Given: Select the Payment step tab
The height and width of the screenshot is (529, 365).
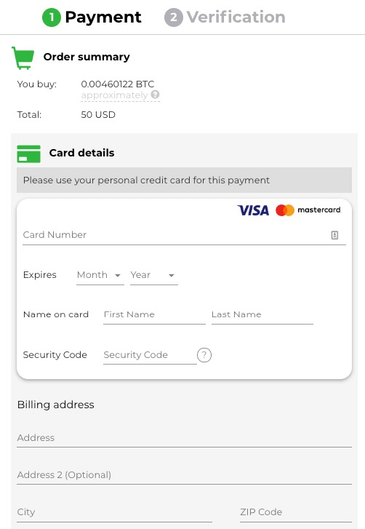Looking at the screenshot, I should pos(92,17).
